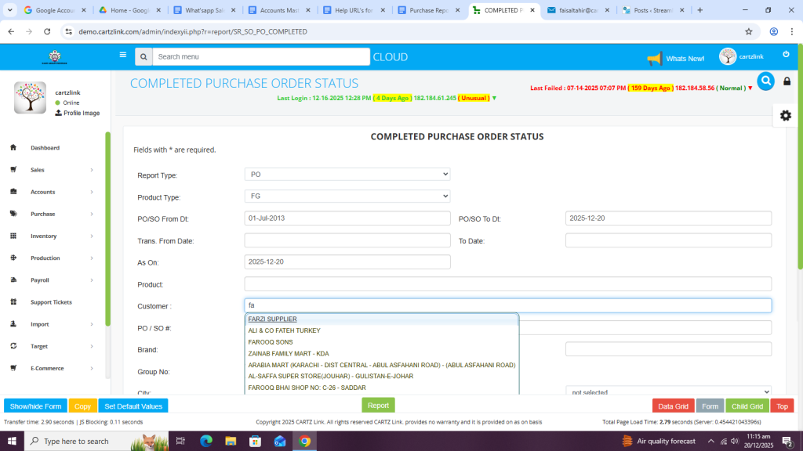The image size is (803, 451).
Task: Click the green Report button
Action: [378, 406]
